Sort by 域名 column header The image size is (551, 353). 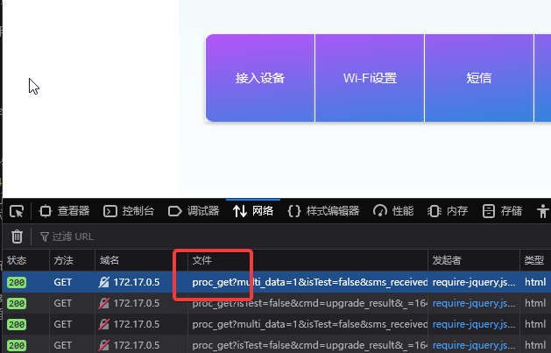pyautogui.click(x=141, y=260)
